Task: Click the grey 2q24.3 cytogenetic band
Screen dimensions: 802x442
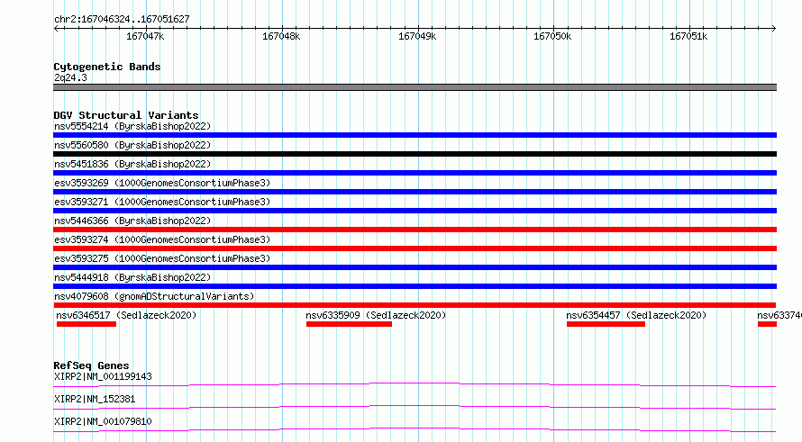Action: pos(415,87)
